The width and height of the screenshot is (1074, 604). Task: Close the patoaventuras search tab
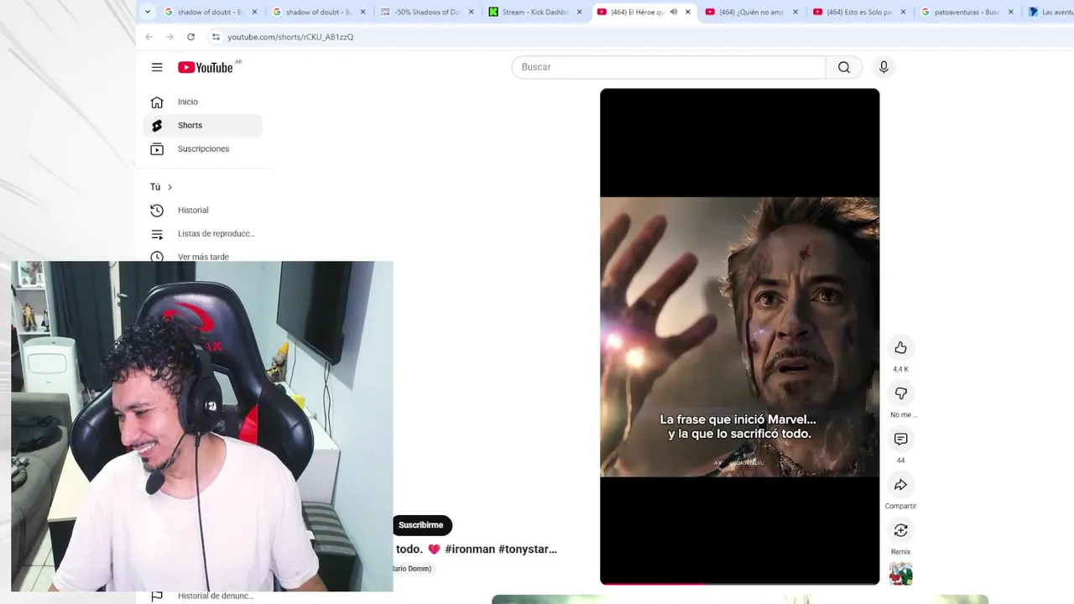[x=1011, y=12]
